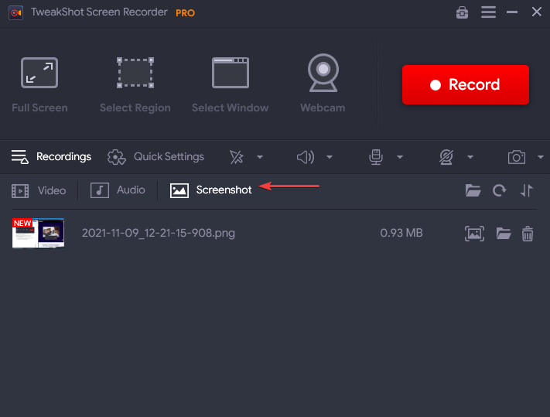Refresh the recordings list

[500, 190]
